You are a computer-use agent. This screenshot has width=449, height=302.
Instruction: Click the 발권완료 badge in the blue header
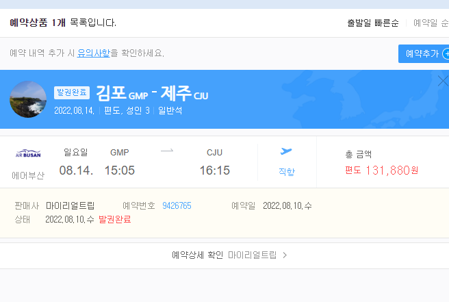[72, 93]
